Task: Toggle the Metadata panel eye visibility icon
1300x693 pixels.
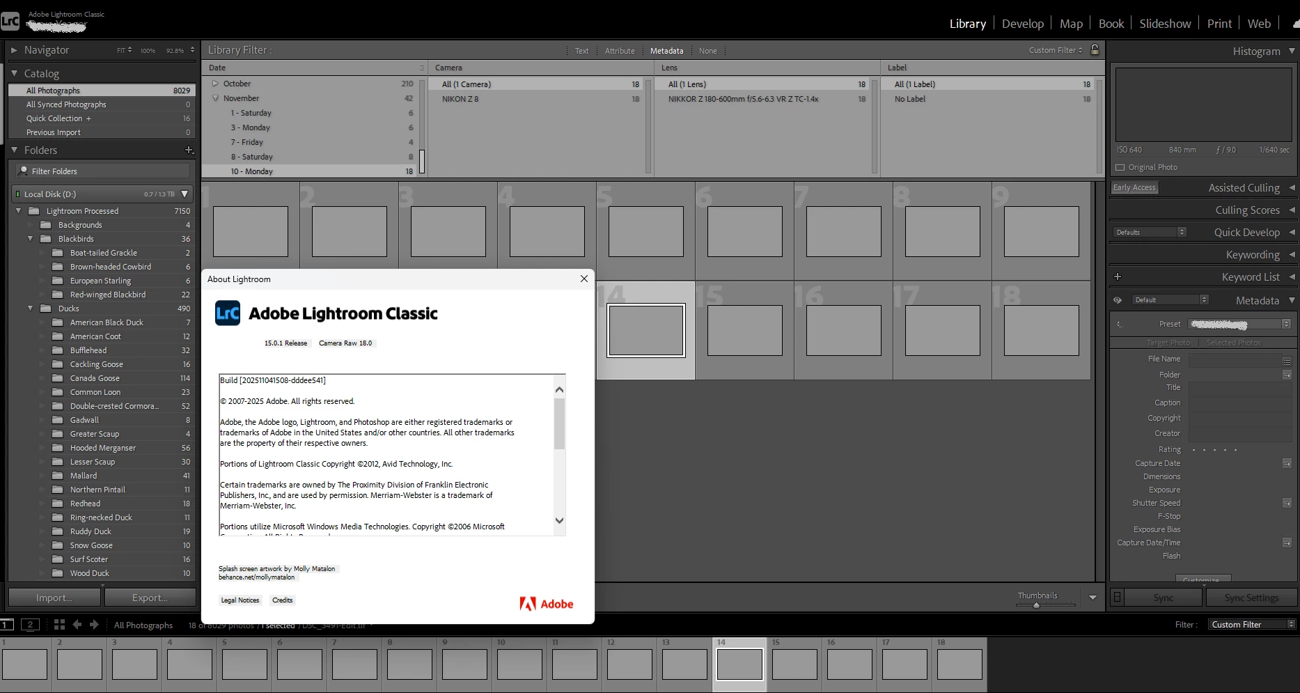Action: coord(1118,300)
